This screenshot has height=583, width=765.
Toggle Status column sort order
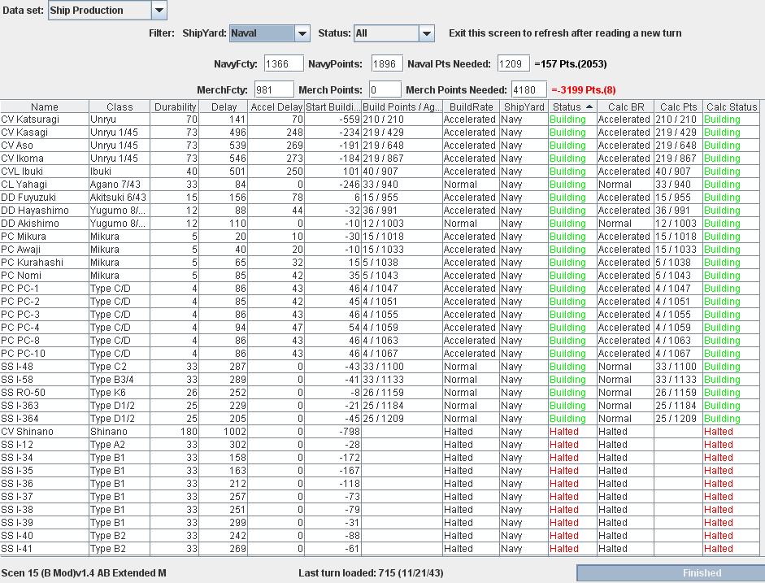click(572, 107)
